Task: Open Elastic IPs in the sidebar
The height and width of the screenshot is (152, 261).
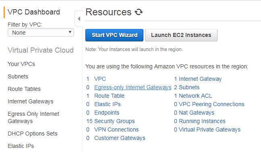Action: [21, 146]
